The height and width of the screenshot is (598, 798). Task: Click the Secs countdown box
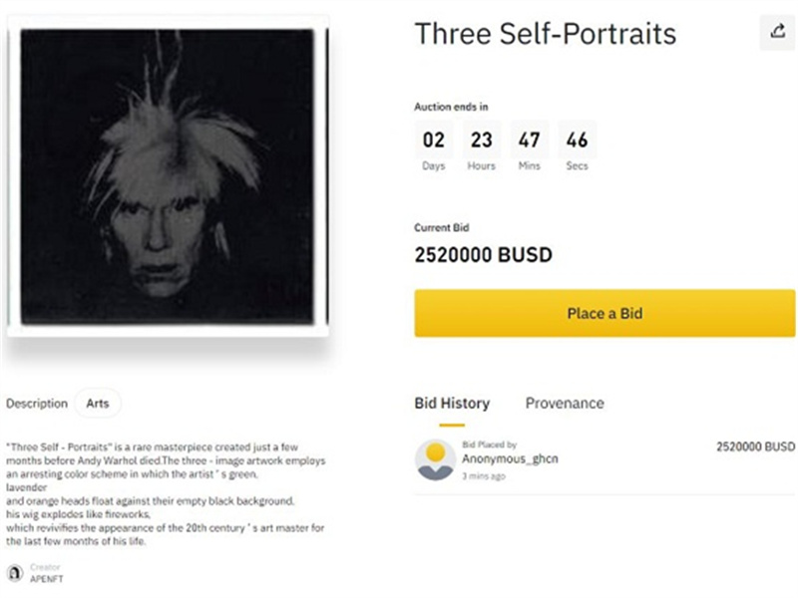578,147
